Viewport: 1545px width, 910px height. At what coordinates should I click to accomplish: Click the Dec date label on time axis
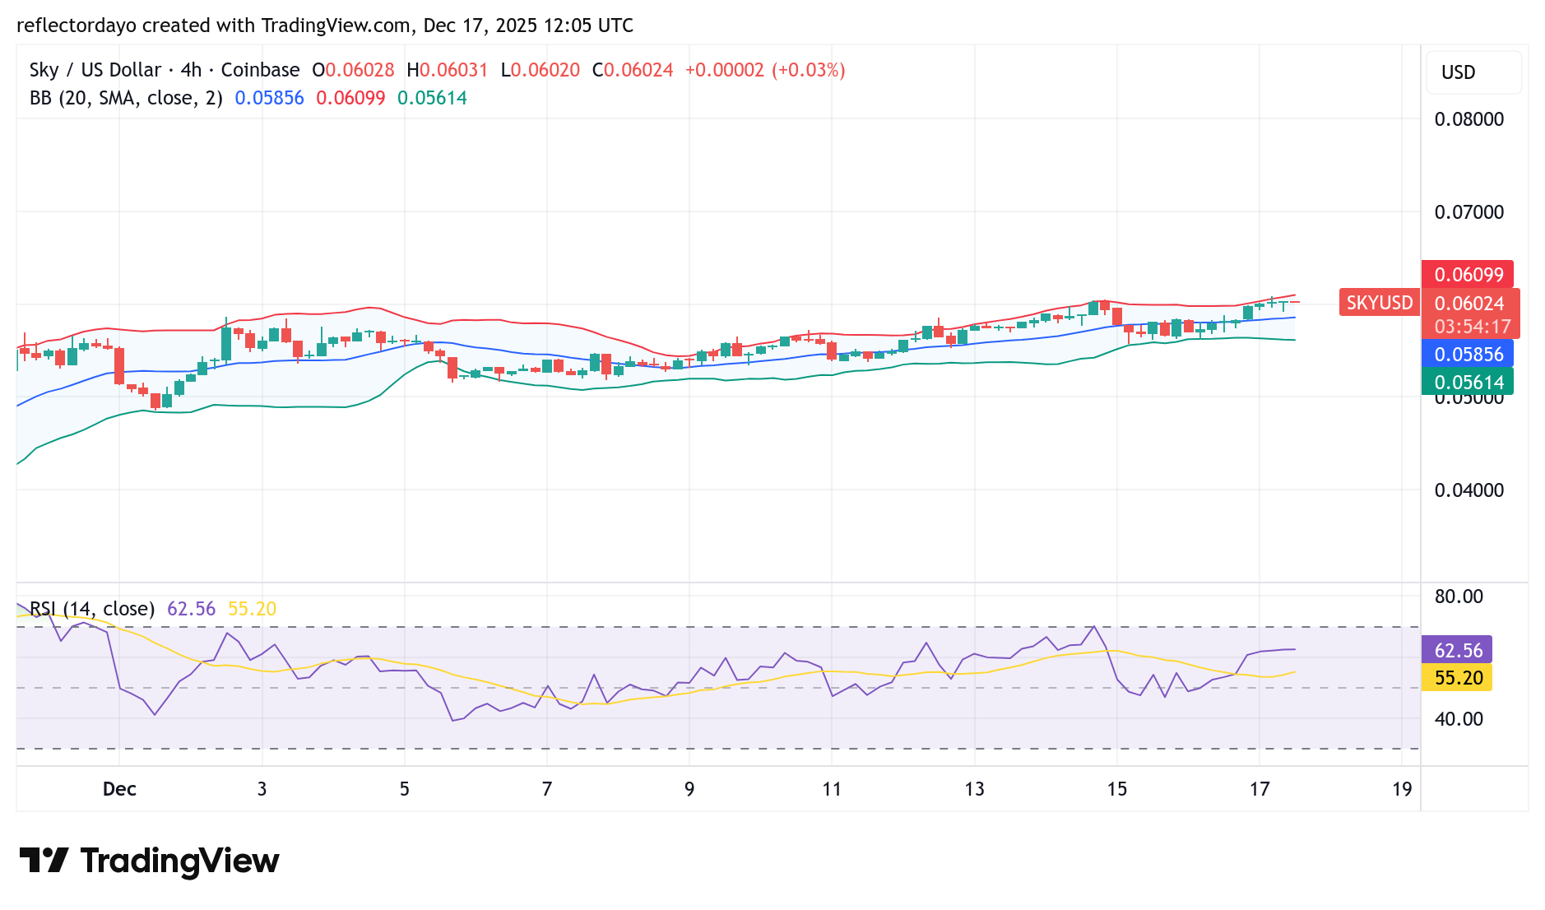click(119, 789)
